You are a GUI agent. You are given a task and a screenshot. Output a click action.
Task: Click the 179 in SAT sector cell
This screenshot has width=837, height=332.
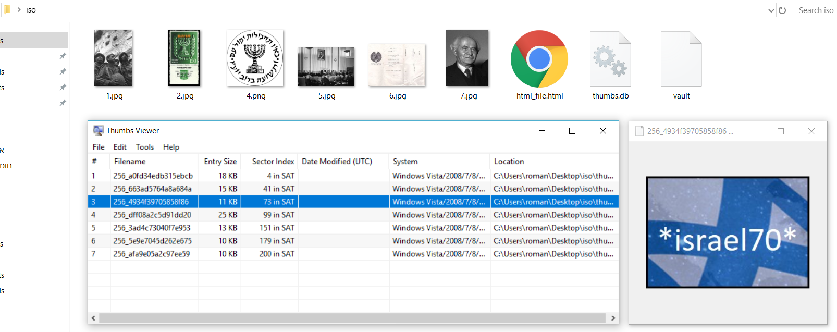(x=277, y=241)
